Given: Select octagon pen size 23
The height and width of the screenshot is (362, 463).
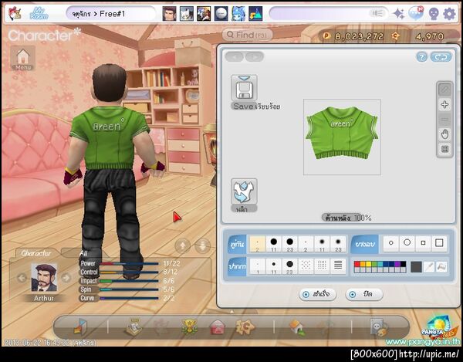Looking at the screenshot, I should (x=289, y=266).
